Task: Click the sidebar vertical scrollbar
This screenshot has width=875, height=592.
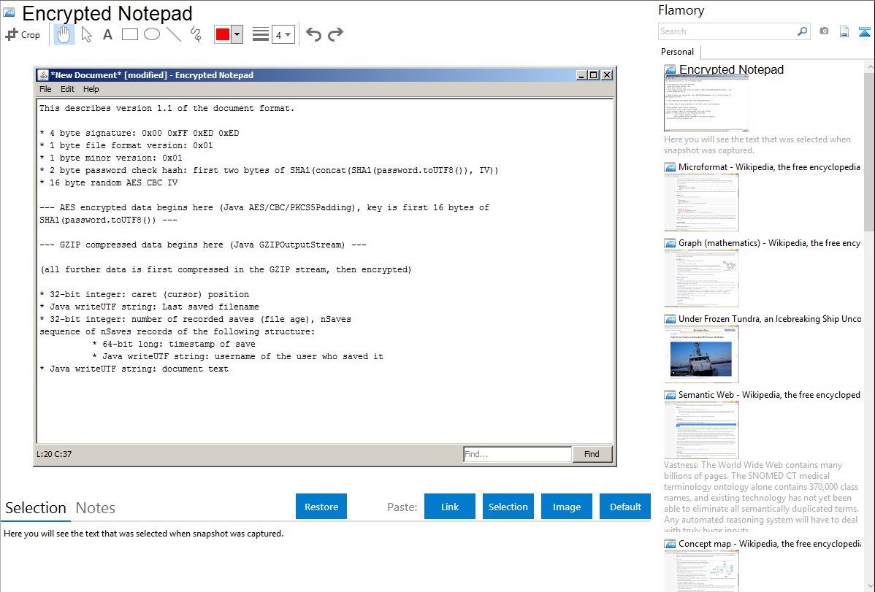Action: 869,151
